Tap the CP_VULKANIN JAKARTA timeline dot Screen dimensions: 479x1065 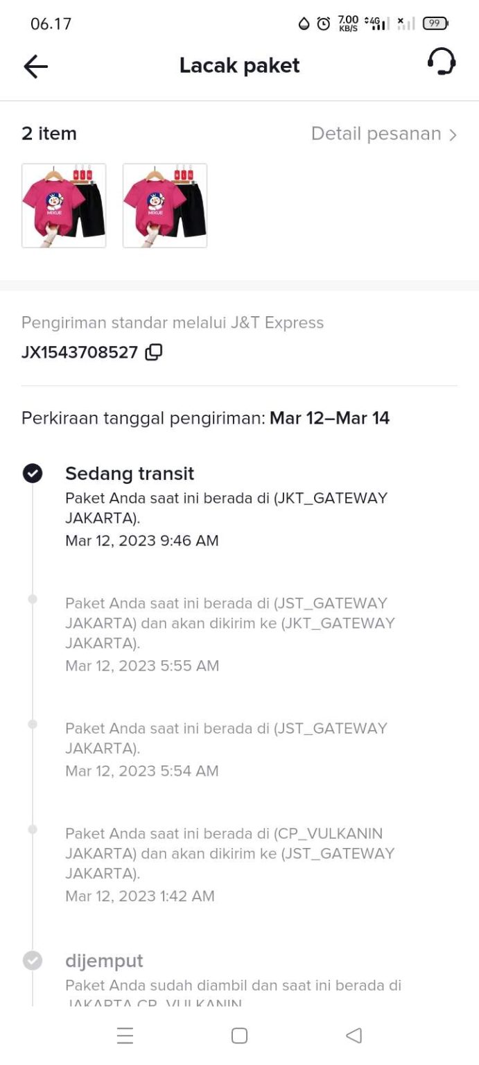(32, 828)
